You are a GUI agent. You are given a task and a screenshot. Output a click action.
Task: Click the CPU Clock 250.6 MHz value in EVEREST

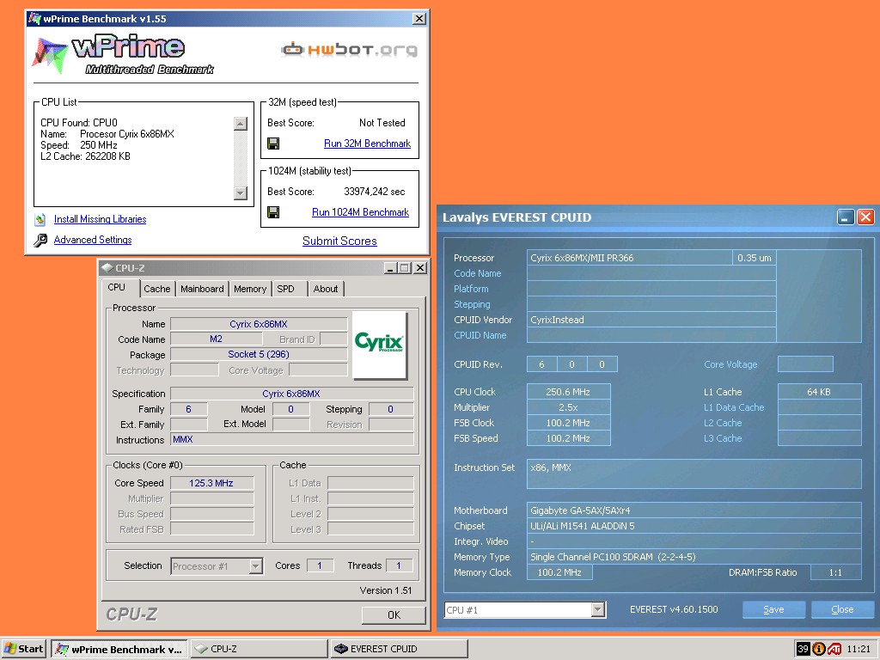[569, 392]
